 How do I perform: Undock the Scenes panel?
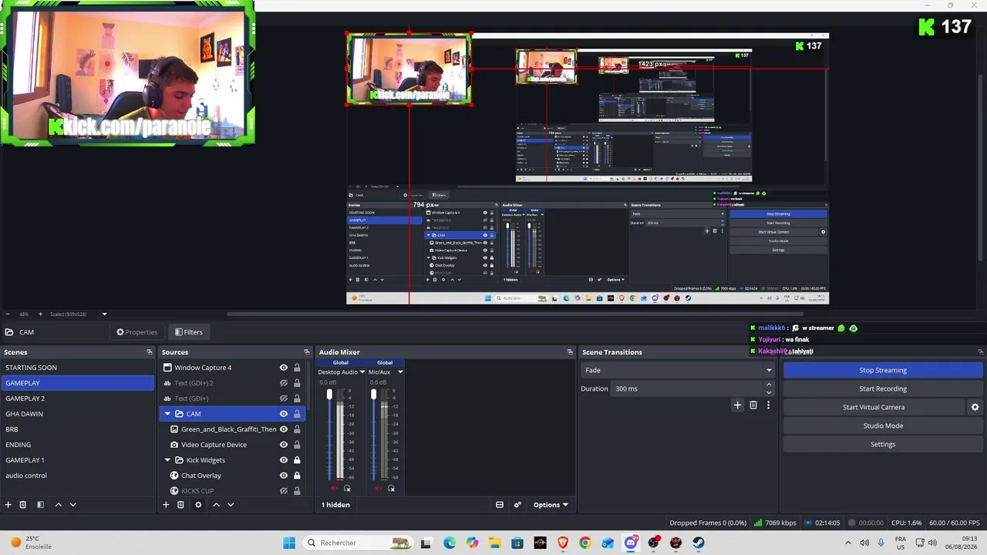tap(150, 352)
